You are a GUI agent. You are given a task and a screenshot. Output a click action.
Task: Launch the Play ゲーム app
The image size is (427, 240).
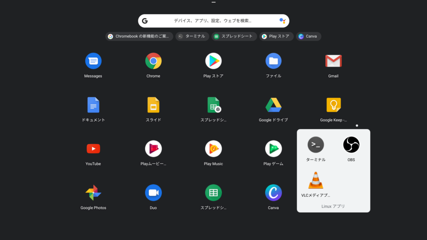(274, 149)
